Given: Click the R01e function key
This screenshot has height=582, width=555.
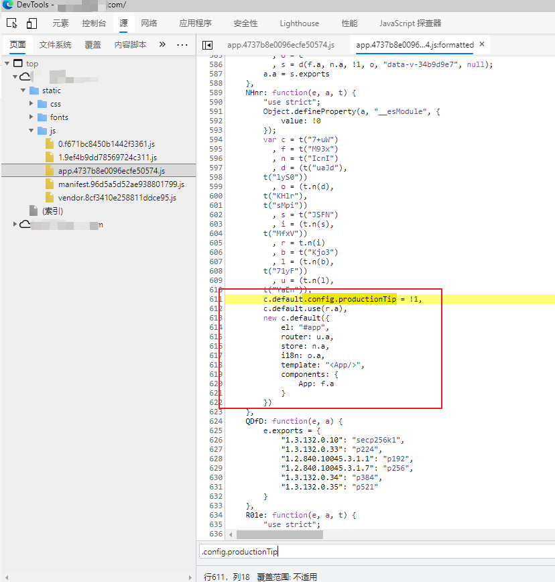Looking at the screenshot, I should pos(255,515).
